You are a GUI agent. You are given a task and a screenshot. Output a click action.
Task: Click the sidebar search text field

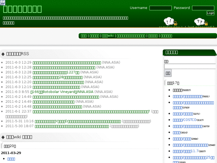click(190, 66)
